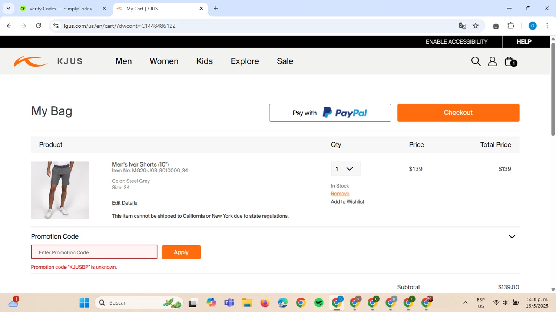Click the taskbar Buscar search box
This screenshot has width=556, height=312.
coord(139,303)
